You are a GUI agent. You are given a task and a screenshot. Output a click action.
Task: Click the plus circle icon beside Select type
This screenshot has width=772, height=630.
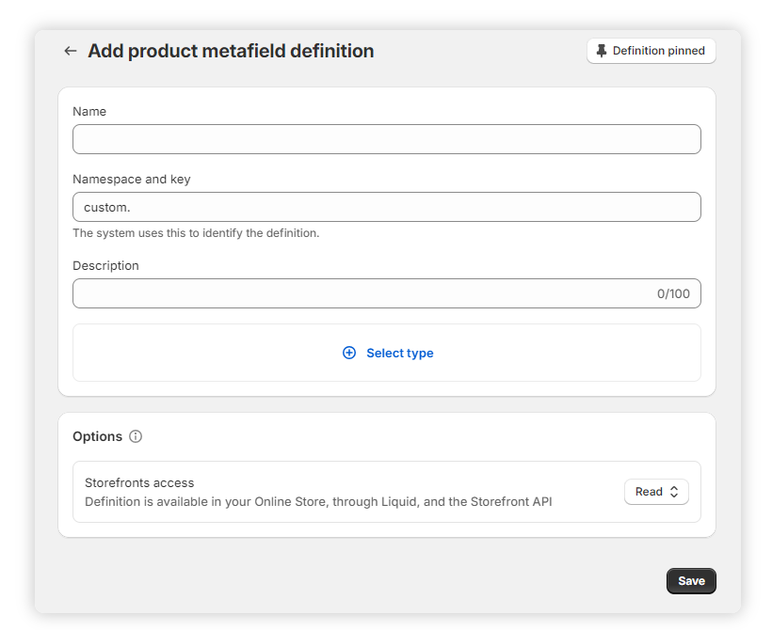pyautogui.click(x=349, y=353)
